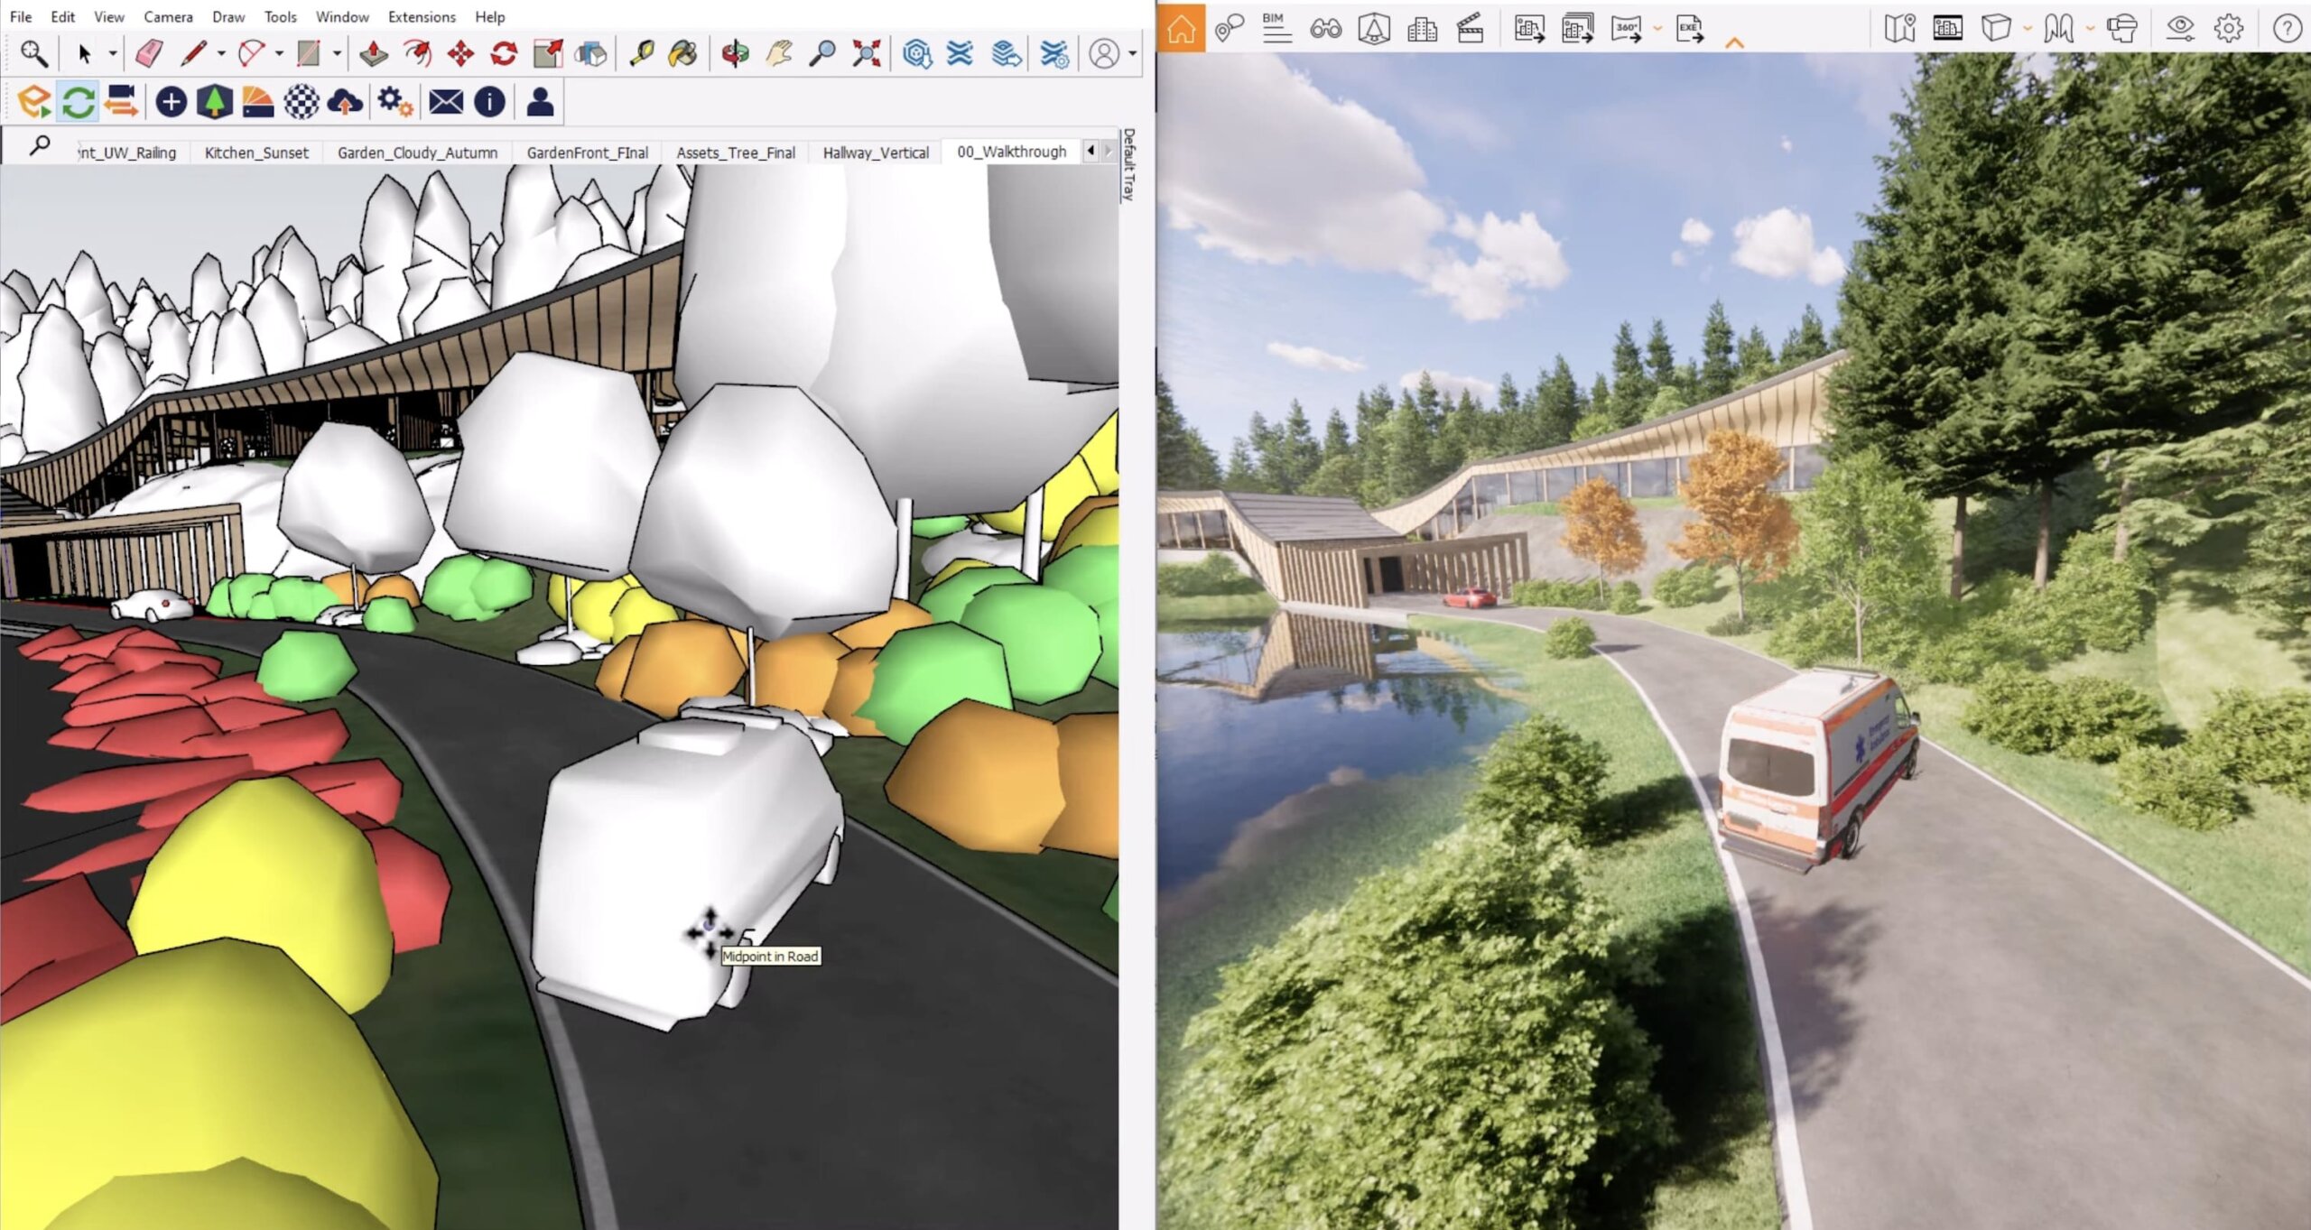Select the Rectangle shape tool

pos(309,54)
